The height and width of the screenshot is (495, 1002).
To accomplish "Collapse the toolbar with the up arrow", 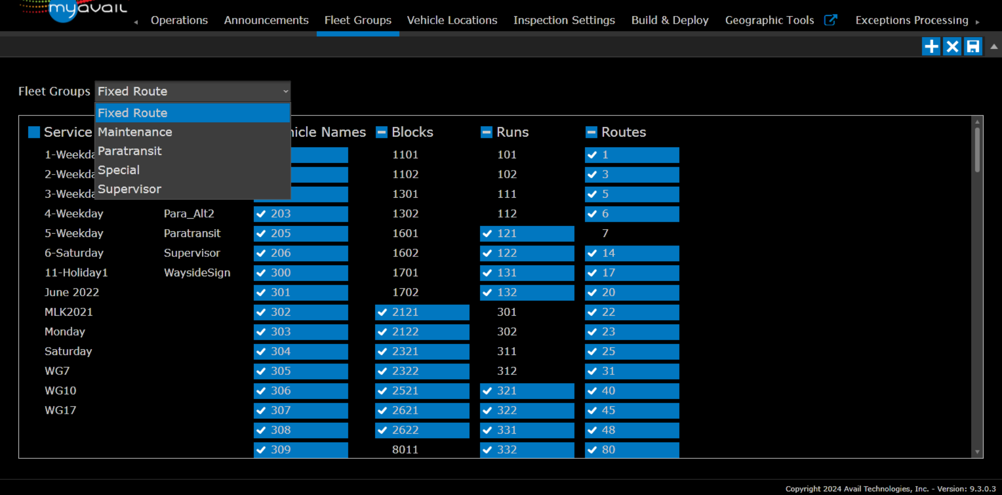I will click(x=994, y=47).
